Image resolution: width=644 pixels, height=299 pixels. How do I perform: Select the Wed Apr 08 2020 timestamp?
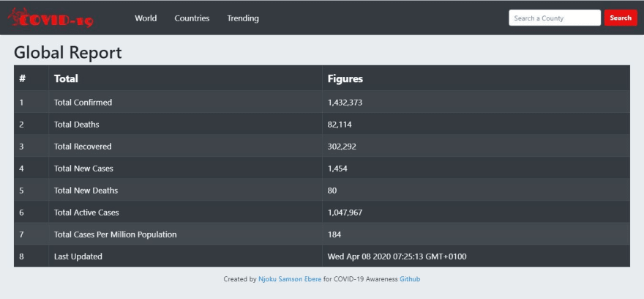point(397,256)
